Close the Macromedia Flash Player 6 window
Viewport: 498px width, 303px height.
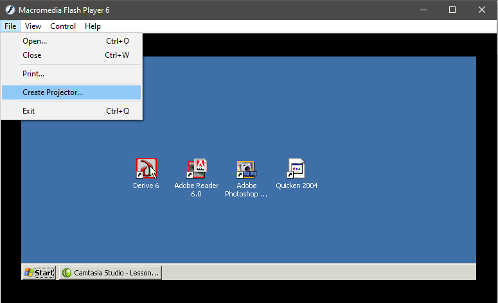pyautogui.click(x=482, y=10)
